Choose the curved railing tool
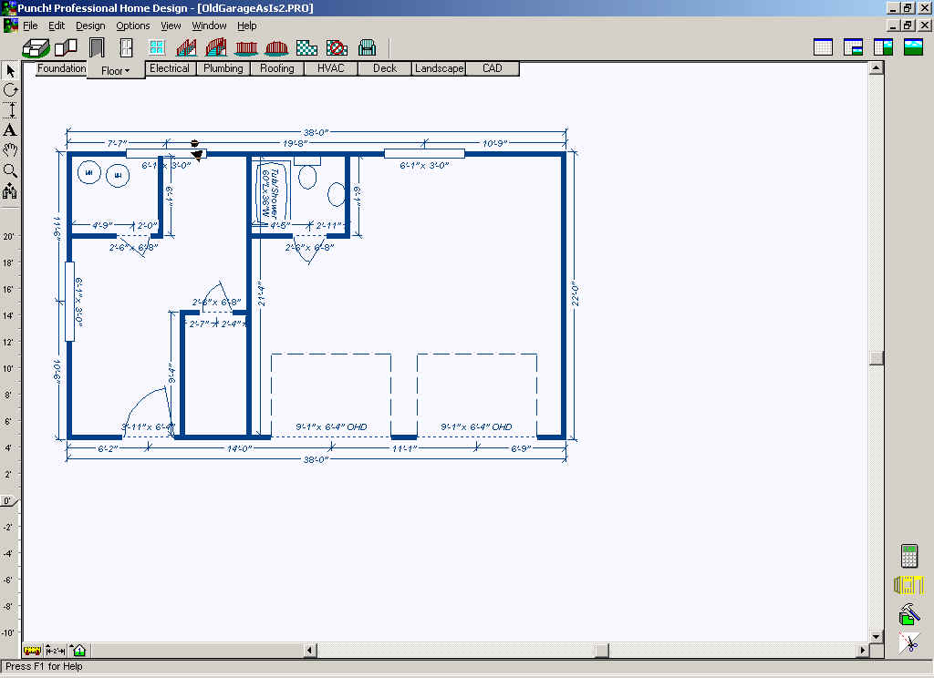This screenshot has height=678, width=934. pos(276,47)
